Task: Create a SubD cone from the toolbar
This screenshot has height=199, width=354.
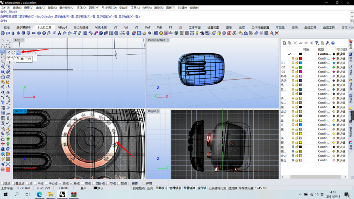Action: (x=13, y=33)
